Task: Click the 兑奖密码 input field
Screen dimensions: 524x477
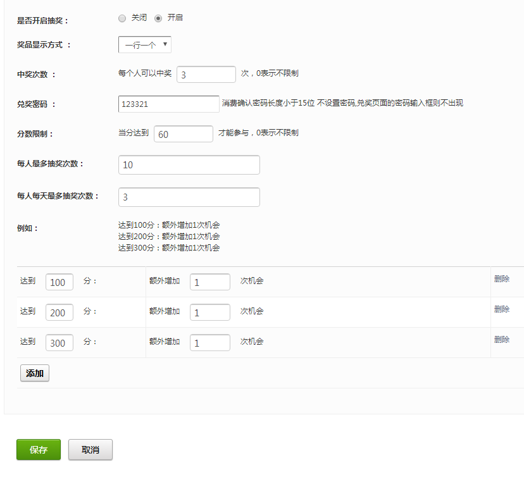Action: coord(168,104)
